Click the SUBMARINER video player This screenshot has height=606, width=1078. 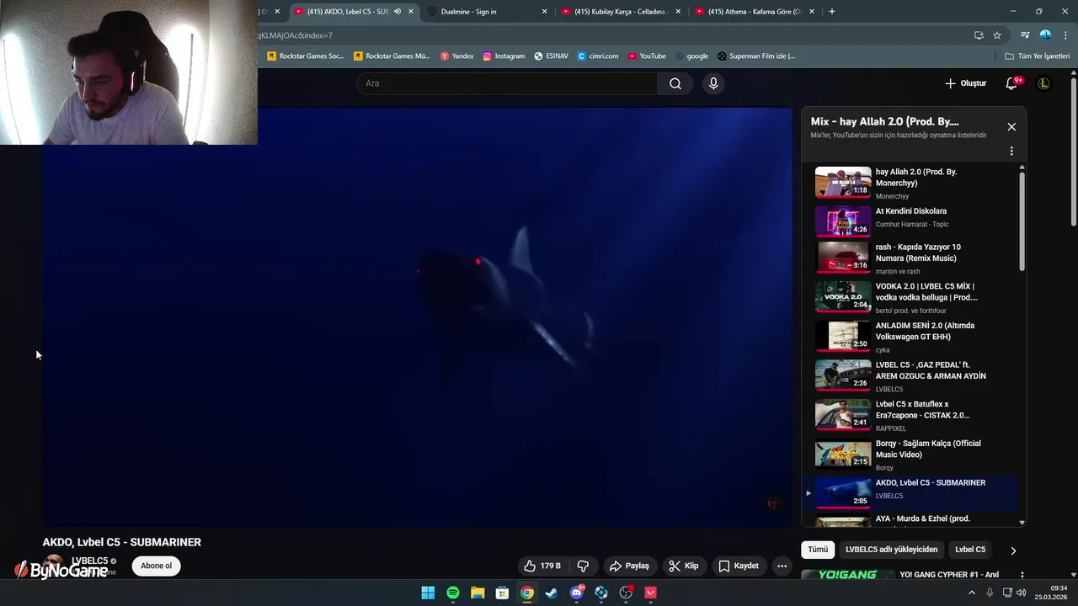[418, 316]
